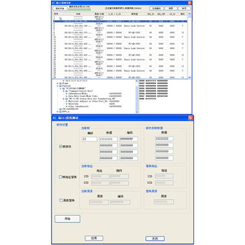Click the frame table's scrollbar up arrow
This screenshot has width=245, height=245.
pyautogui.click(x=189, y=14)
